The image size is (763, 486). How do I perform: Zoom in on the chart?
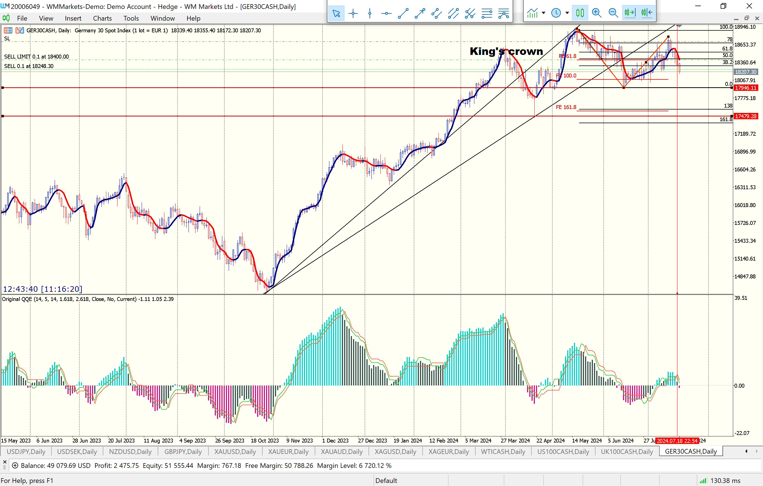click(x=596, y=13)
